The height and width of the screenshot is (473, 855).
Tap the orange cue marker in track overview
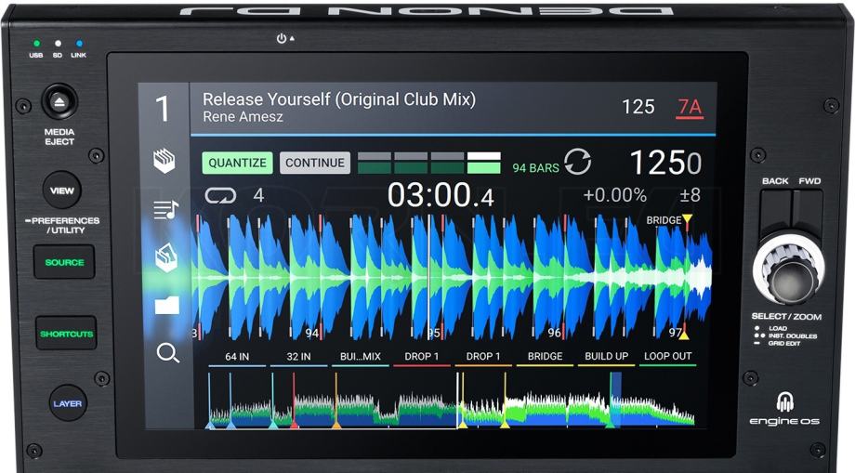pyautogui.click(x=336, y=424)
